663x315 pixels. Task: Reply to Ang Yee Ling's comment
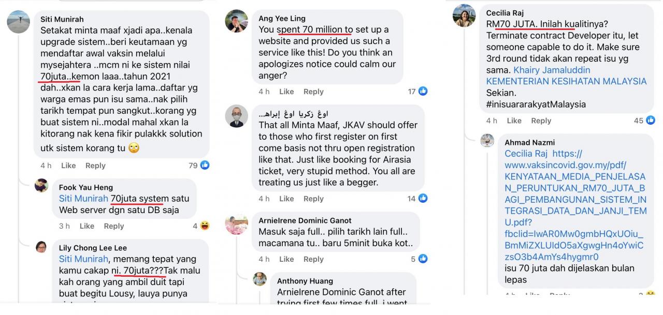coord(313,92)
